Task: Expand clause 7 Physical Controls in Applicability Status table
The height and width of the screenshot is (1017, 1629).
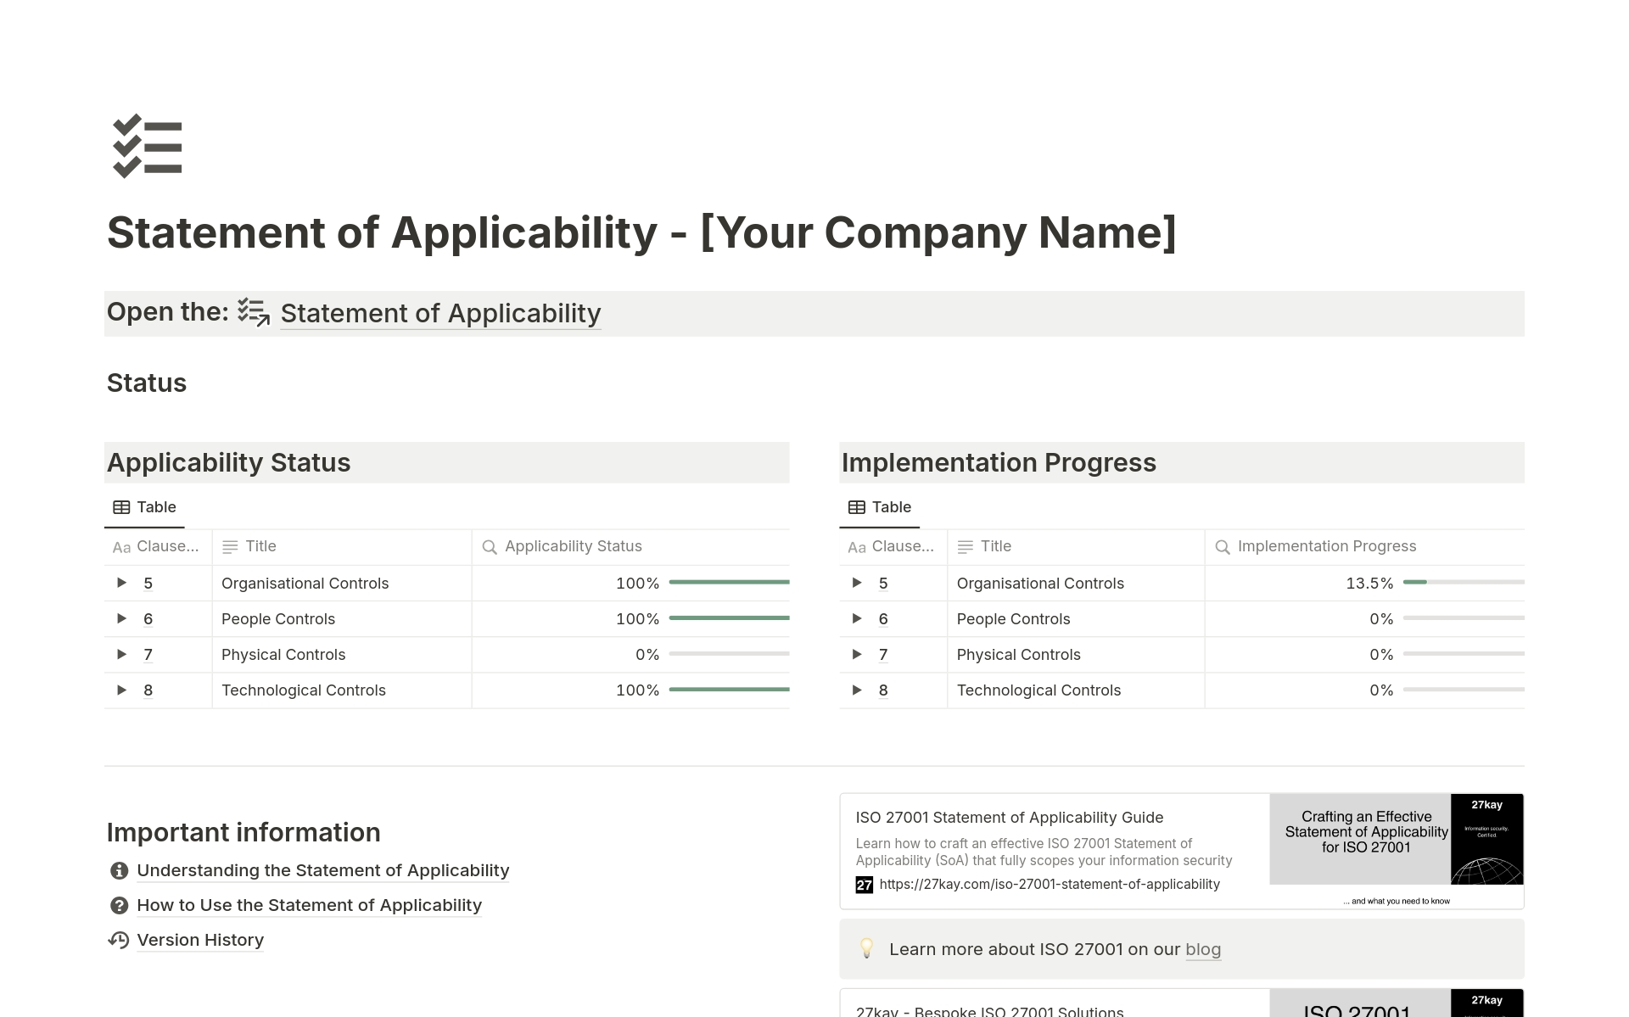Action: tap(121, 654)
